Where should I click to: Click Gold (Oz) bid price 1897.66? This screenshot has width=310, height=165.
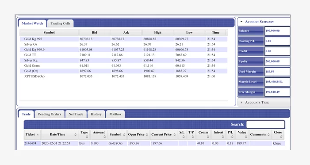pos(85,71)
